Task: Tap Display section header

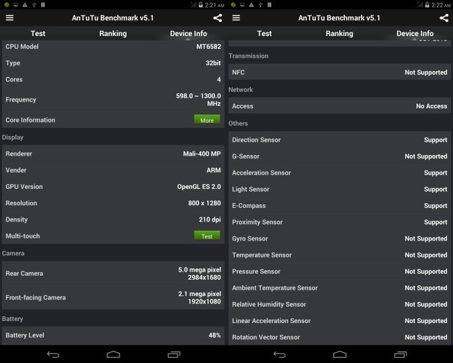Action: [13, 137]
